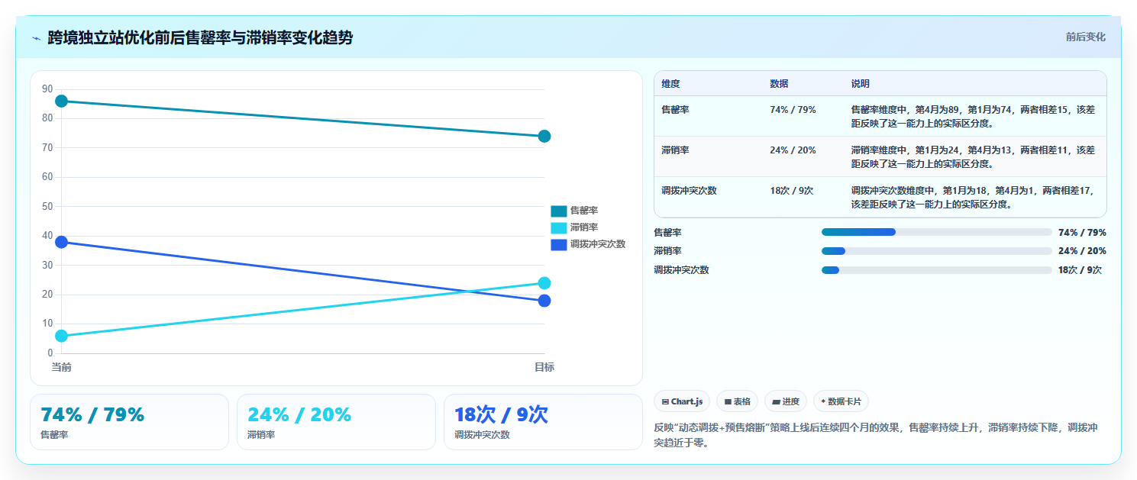The width and height of the screenshot is (1137, 480).
Task: Click the 目标 x-axis label
Action: (x=544, y=367)
